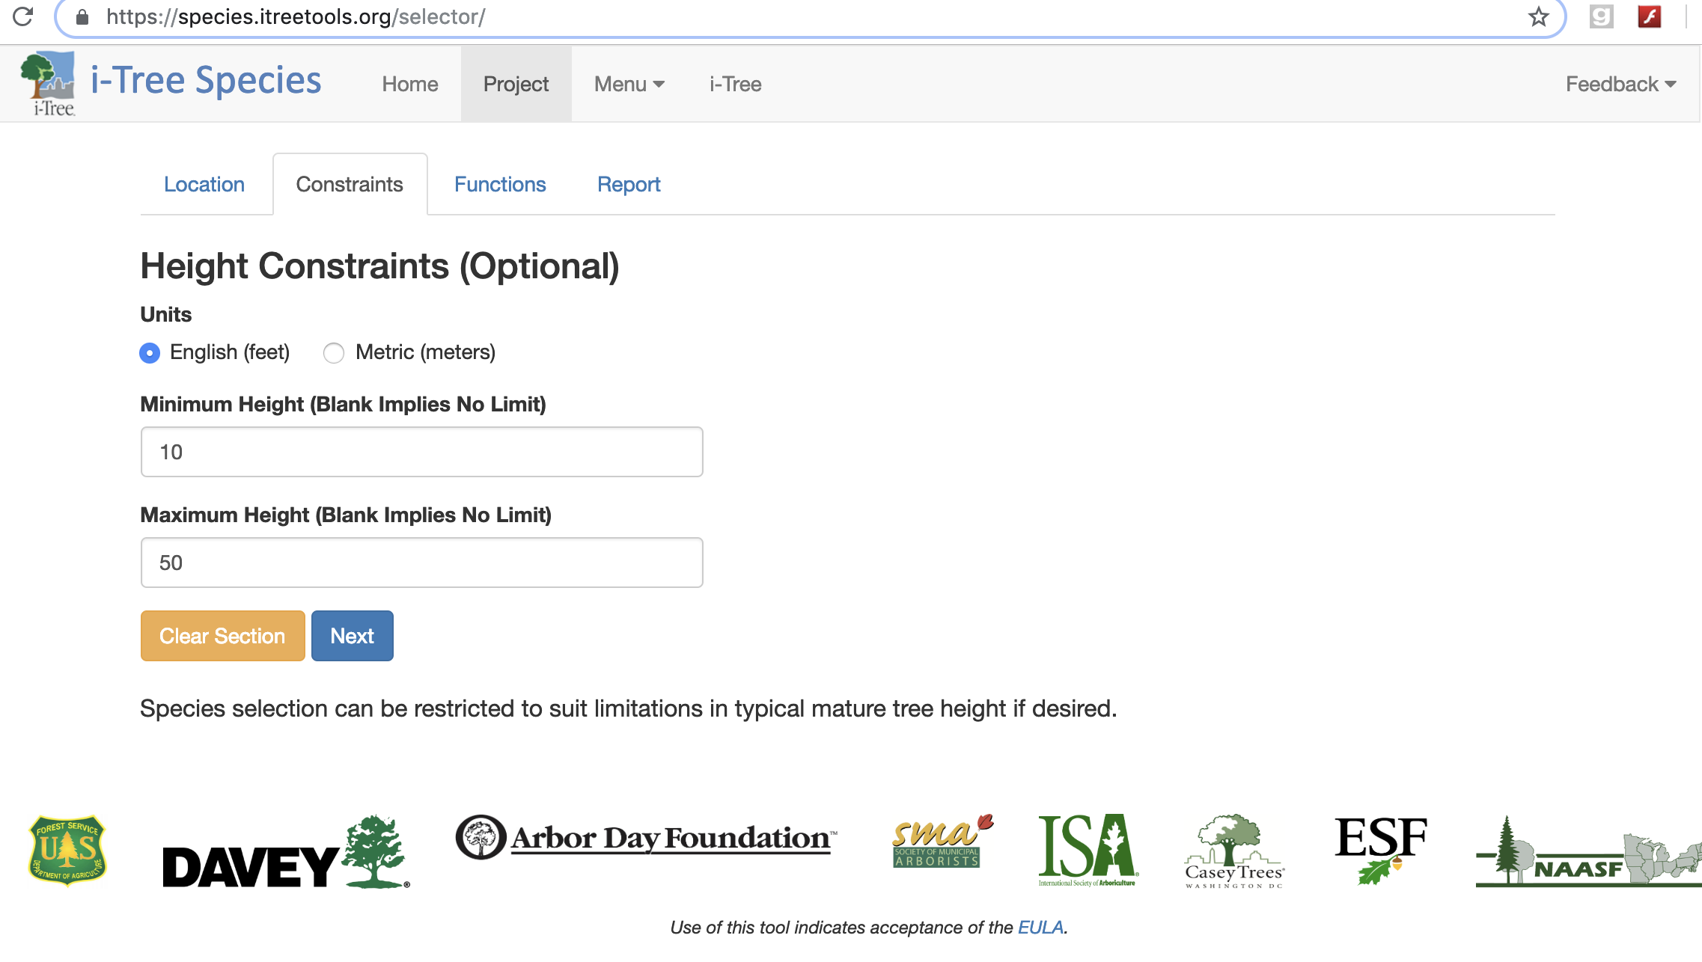Click into the Minimum Height input field
Screen dimensions: 1702x962
pyautogui.click(x=421, y=452)
